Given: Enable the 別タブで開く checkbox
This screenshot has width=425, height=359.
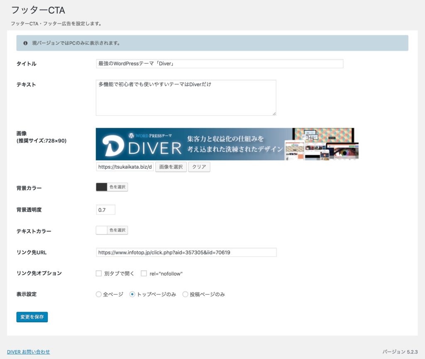Looking at the screenshot, I should 99,274.
